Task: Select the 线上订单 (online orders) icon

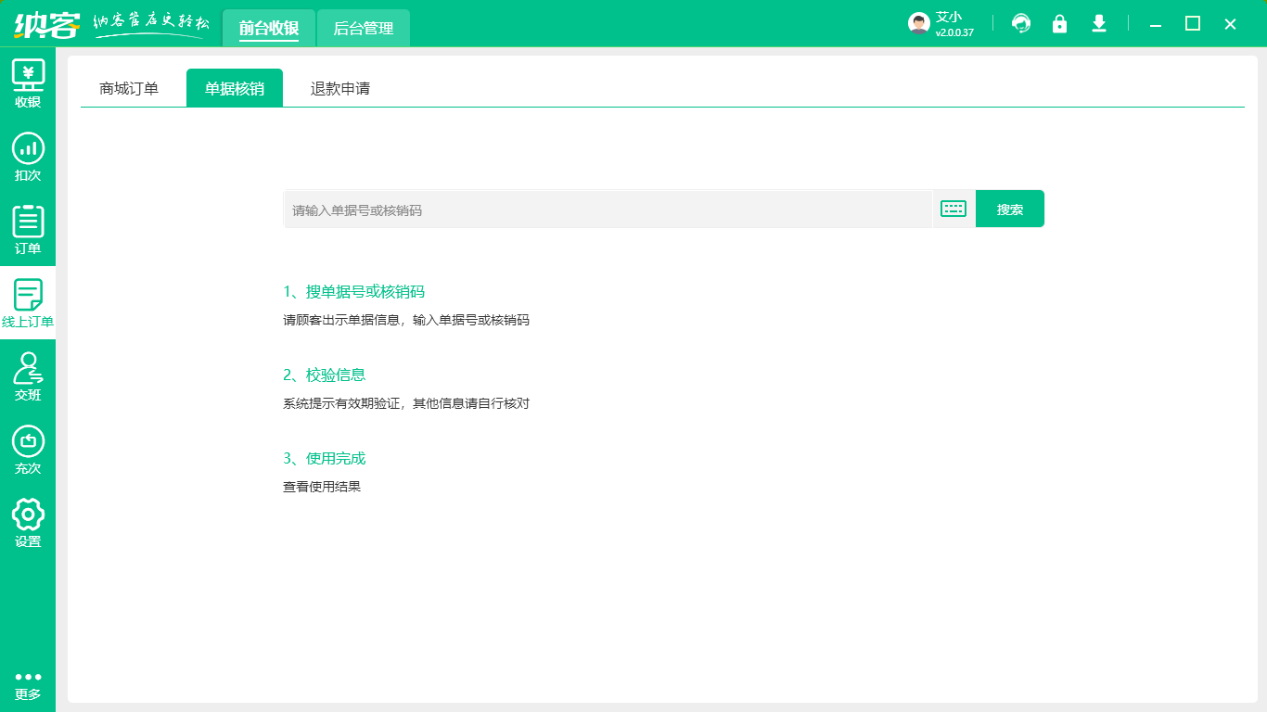Action: coord(28,302)
